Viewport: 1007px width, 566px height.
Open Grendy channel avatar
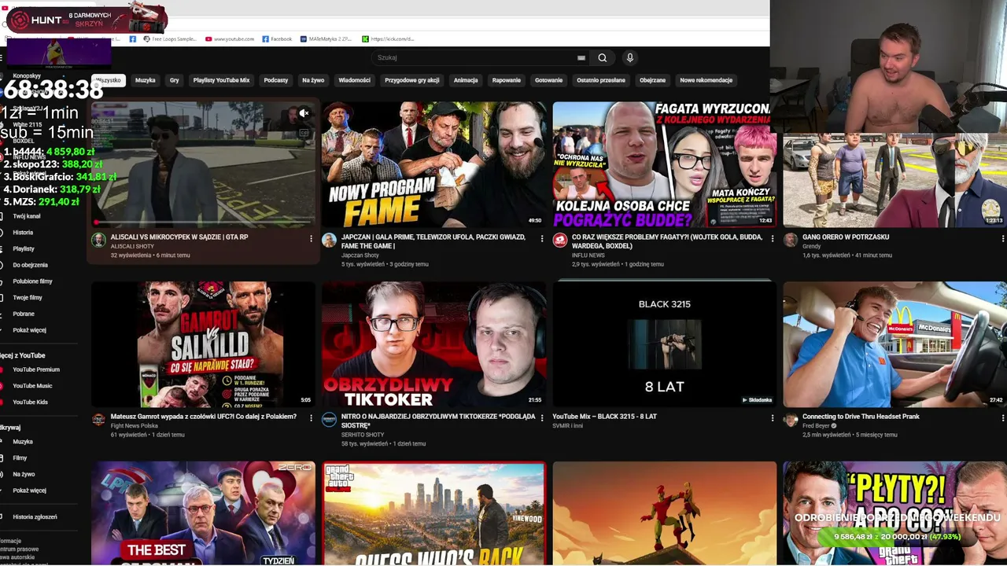pos(790,240)
